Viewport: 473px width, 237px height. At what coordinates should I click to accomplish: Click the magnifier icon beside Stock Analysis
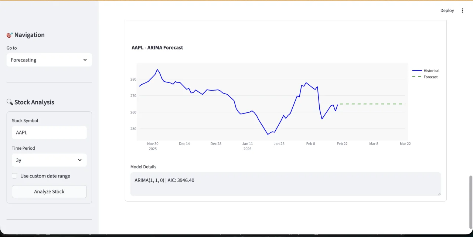[x=10, y=102]
